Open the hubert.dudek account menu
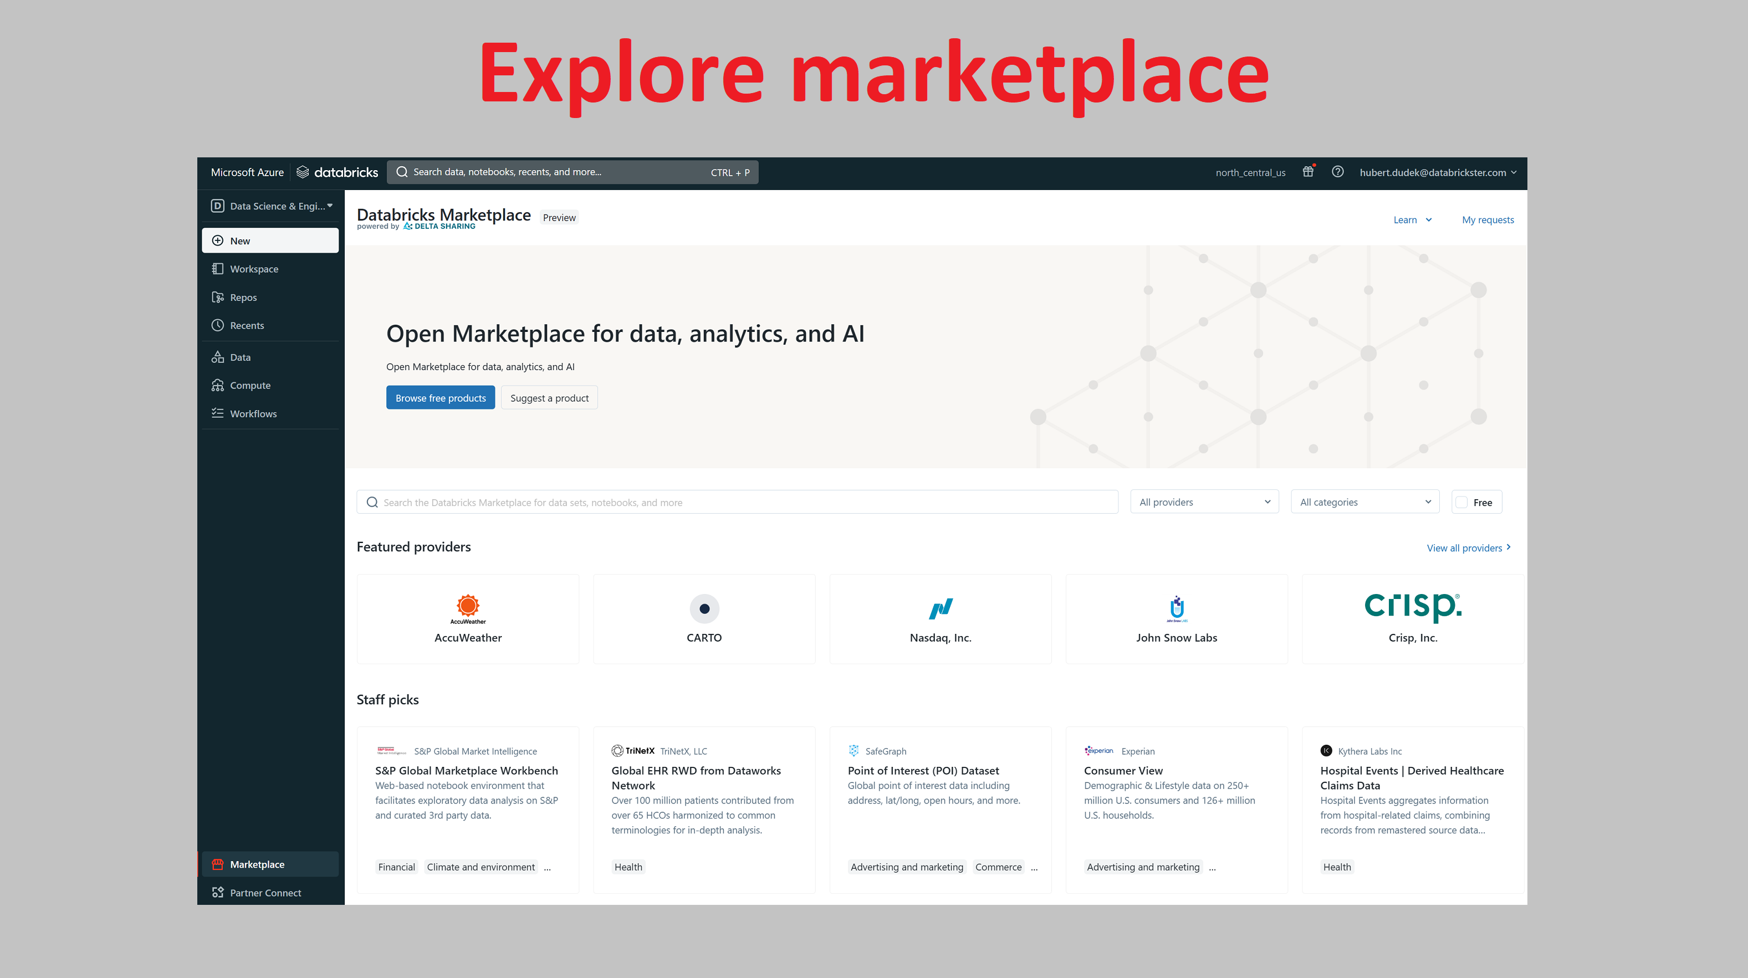1748x978 pixels. 1437,172
